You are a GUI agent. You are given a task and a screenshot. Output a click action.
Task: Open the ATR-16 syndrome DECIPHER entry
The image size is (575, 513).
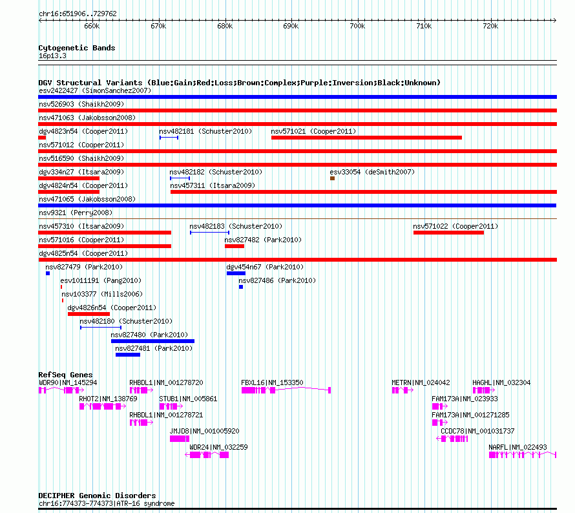click(x=107, y=503)
